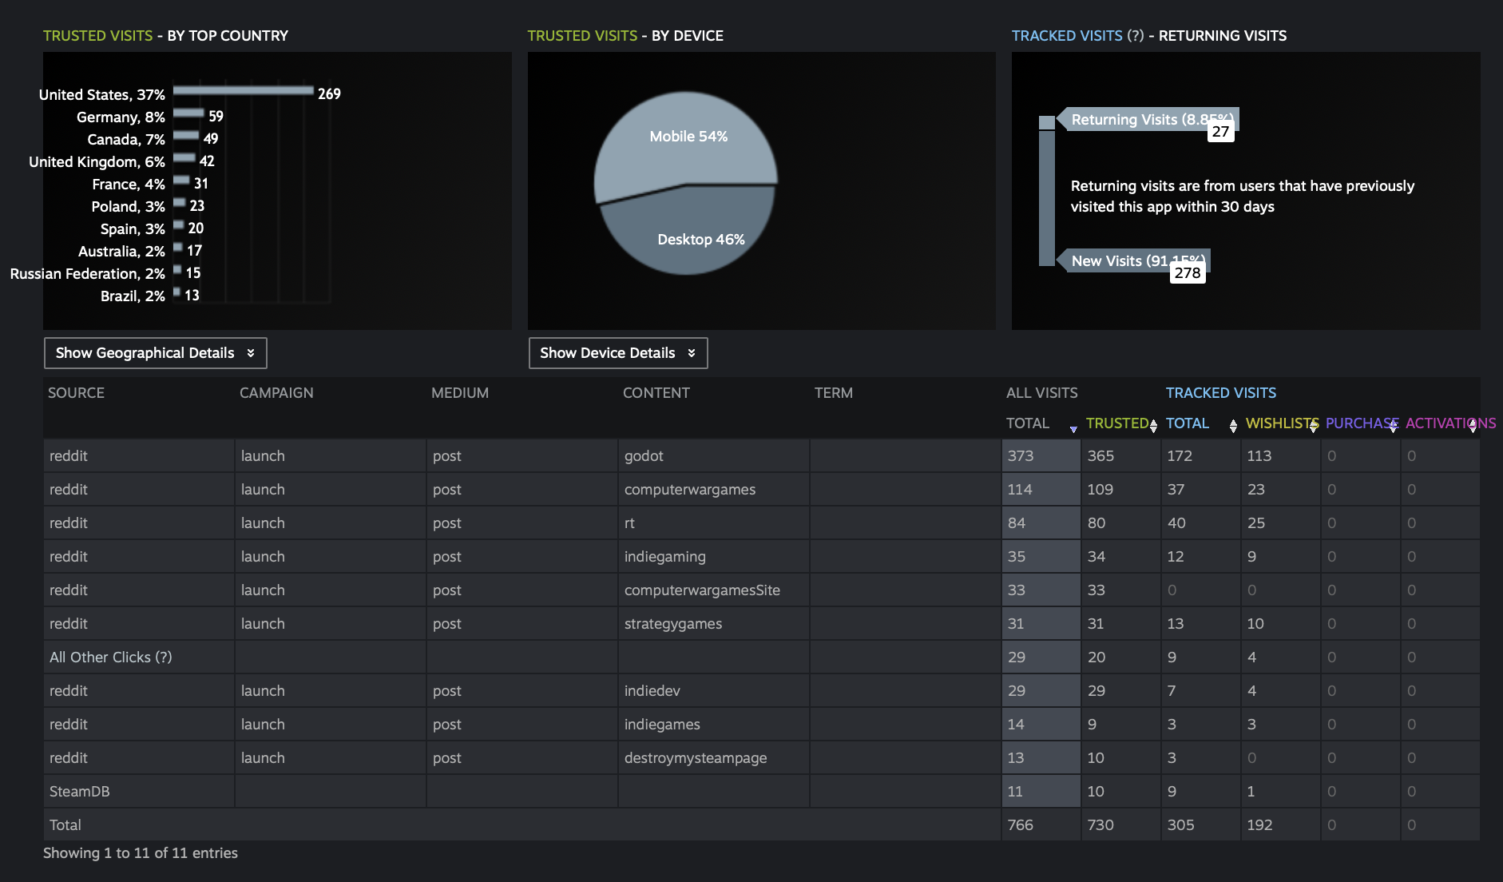Click Tracked Visits (?) Returning Visits heading

(1149, 36)
